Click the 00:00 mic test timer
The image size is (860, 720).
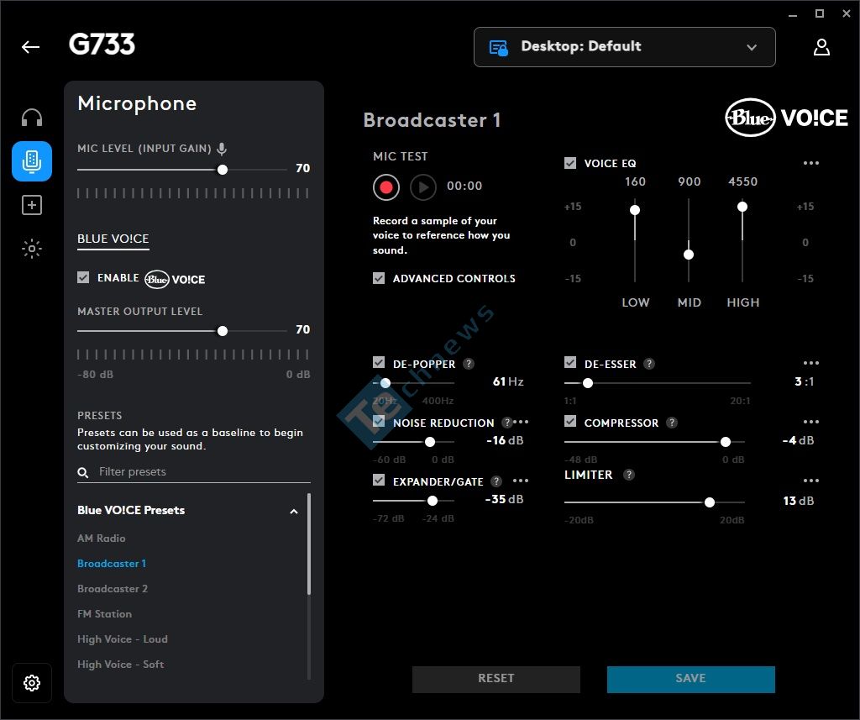coord(464,186)
